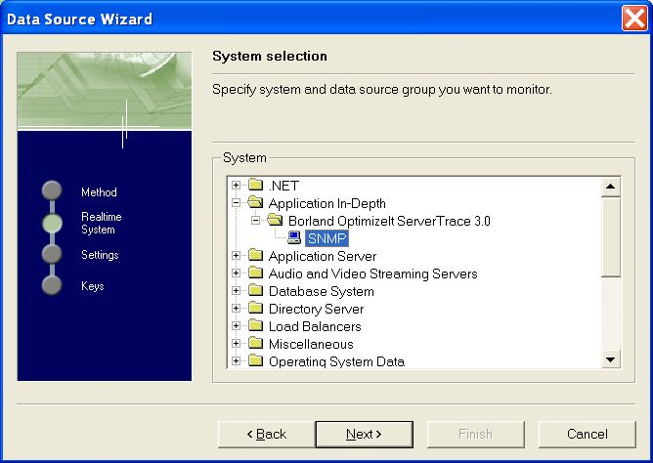
Task: Click the Keys step circle
Action: (x=52, y=285)
